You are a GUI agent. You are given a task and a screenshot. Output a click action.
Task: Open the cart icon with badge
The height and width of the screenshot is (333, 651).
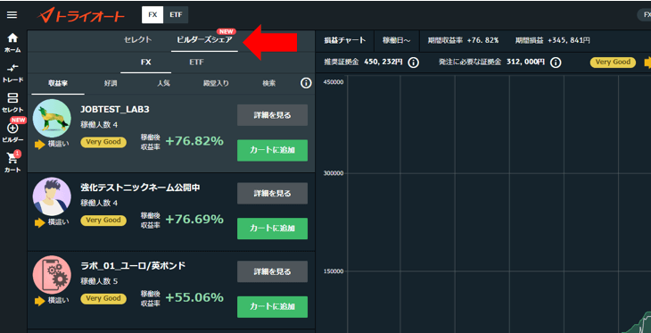click(x=12, y=162)
